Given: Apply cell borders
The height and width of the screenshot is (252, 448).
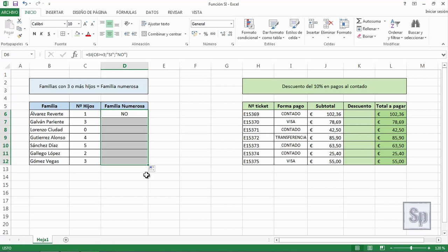Looking at the screenshot, I should (x=63, y=34).
